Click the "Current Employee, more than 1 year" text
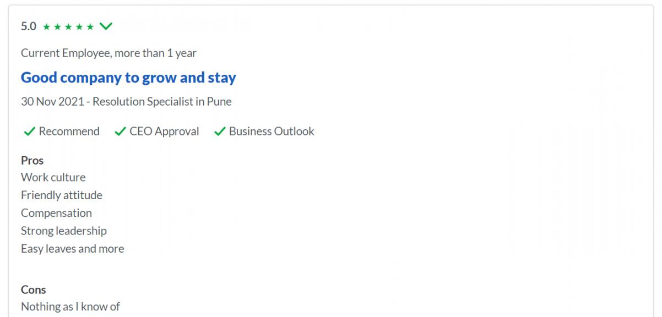This screenshot has height=317, width=662. coord(108,53)
